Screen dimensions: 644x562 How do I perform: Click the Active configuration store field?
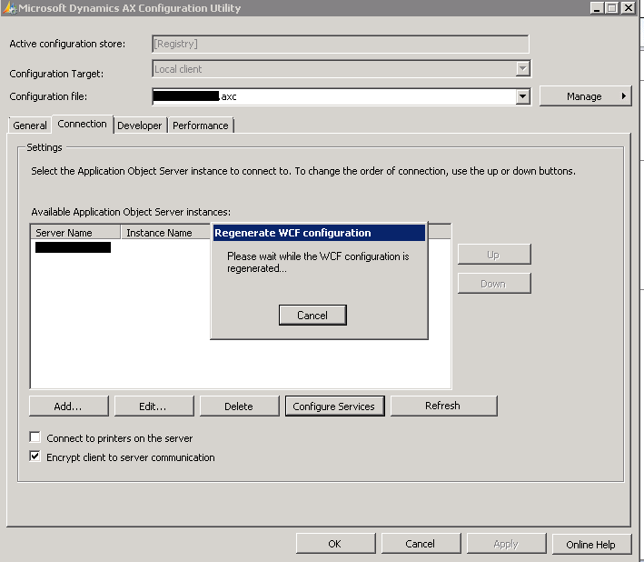pyautogui.click(x=341, y=44)
